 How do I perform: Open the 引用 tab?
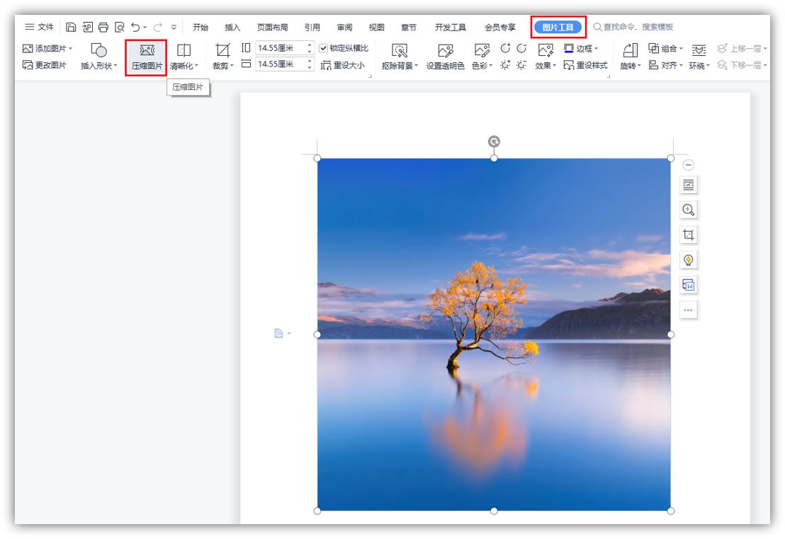point(312,27)
